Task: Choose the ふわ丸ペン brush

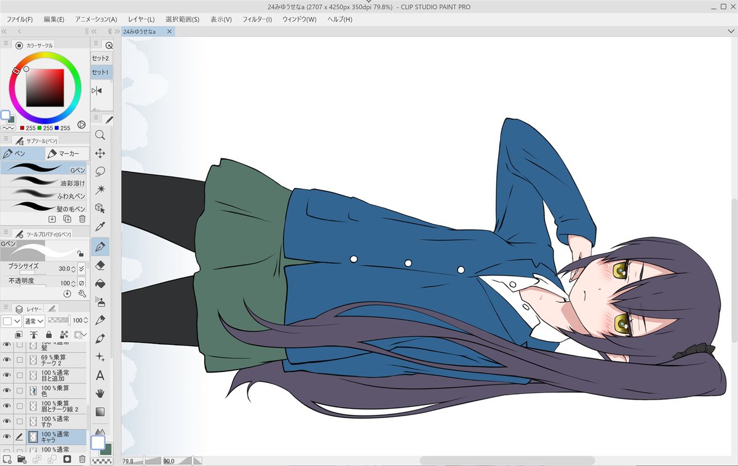Action: [x=44, y=195]
